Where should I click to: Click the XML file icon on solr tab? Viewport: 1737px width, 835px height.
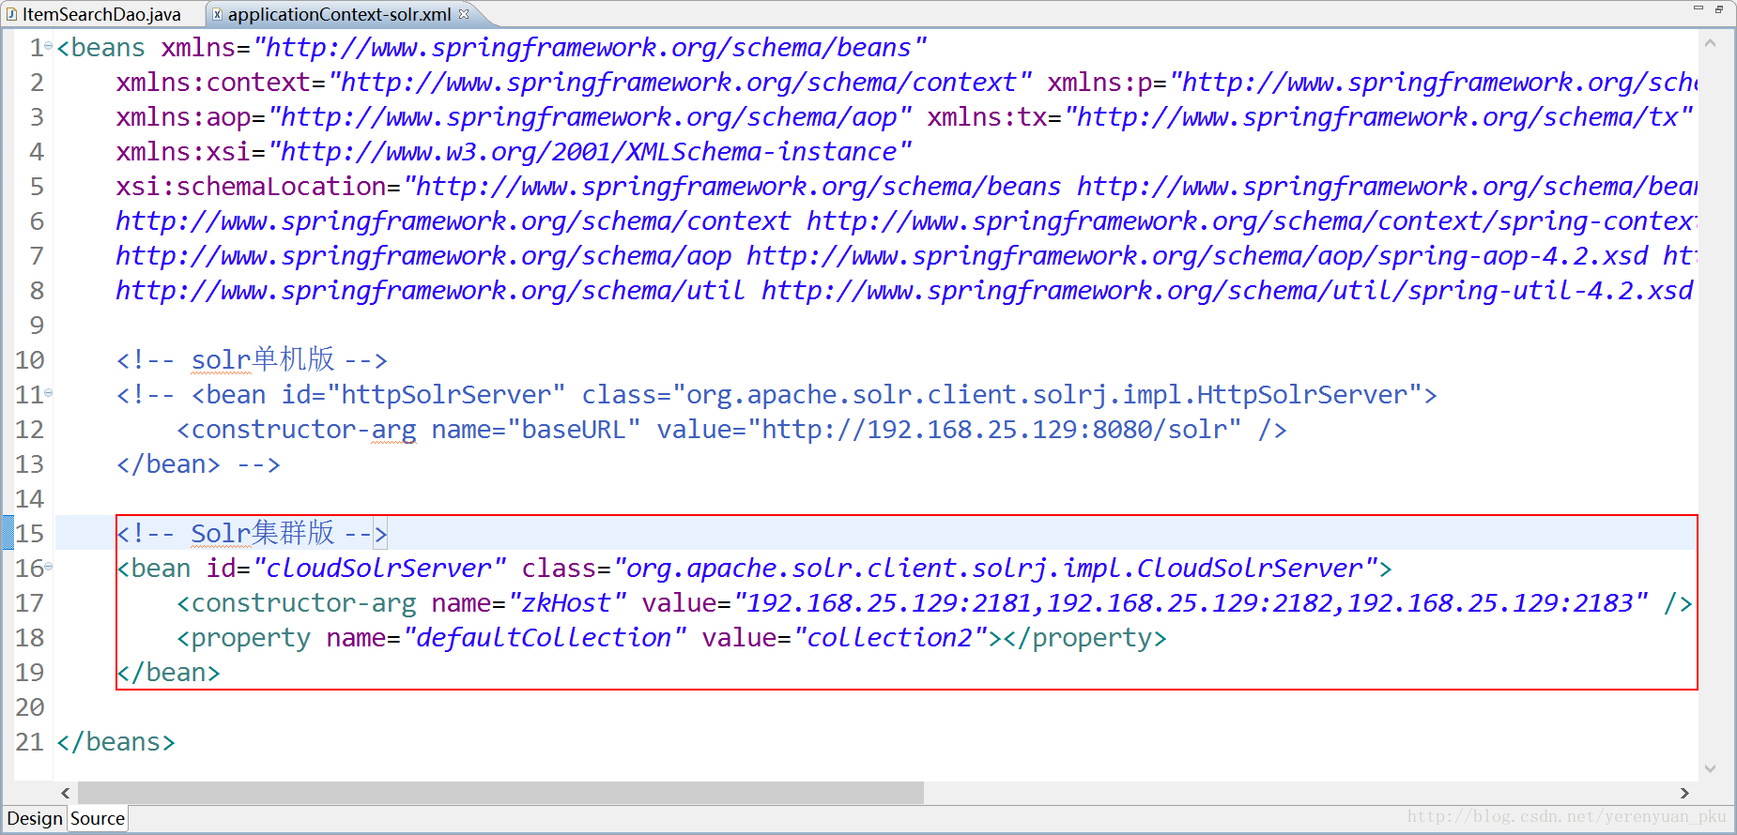click(217, 14)
